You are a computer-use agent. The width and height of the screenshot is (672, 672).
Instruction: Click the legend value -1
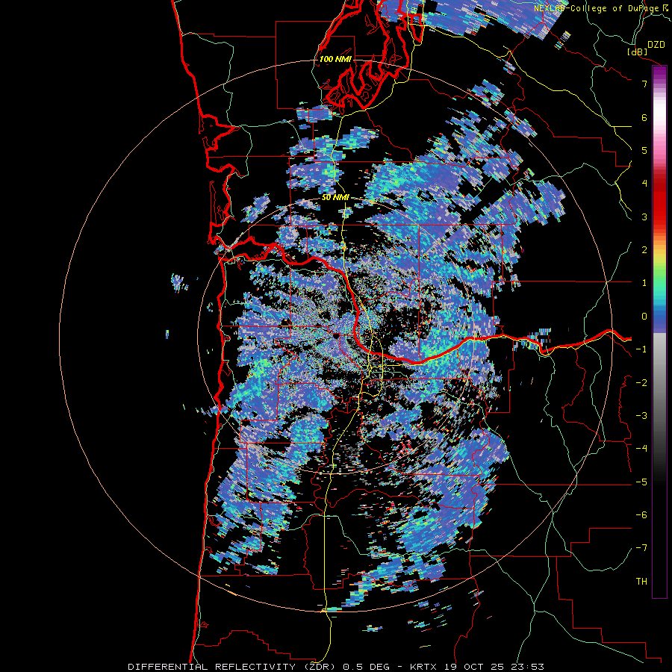pos(641,349)
